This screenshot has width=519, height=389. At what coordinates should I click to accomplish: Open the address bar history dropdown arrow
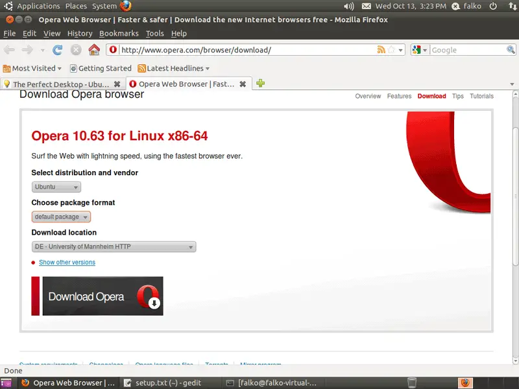(x=400, y=51)
